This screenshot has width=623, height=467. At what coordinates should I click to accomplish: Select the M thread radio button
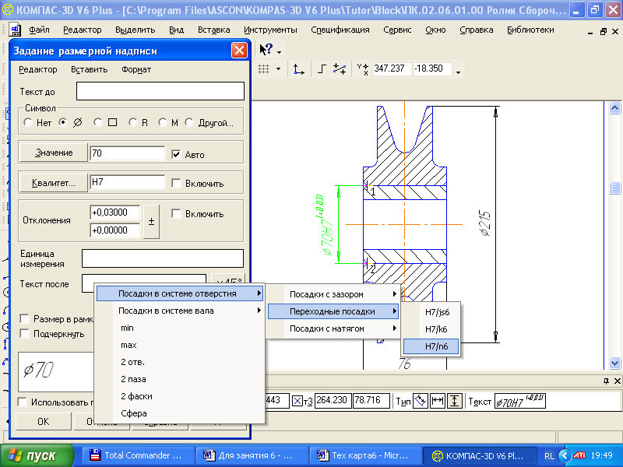[x=162, y=122]
